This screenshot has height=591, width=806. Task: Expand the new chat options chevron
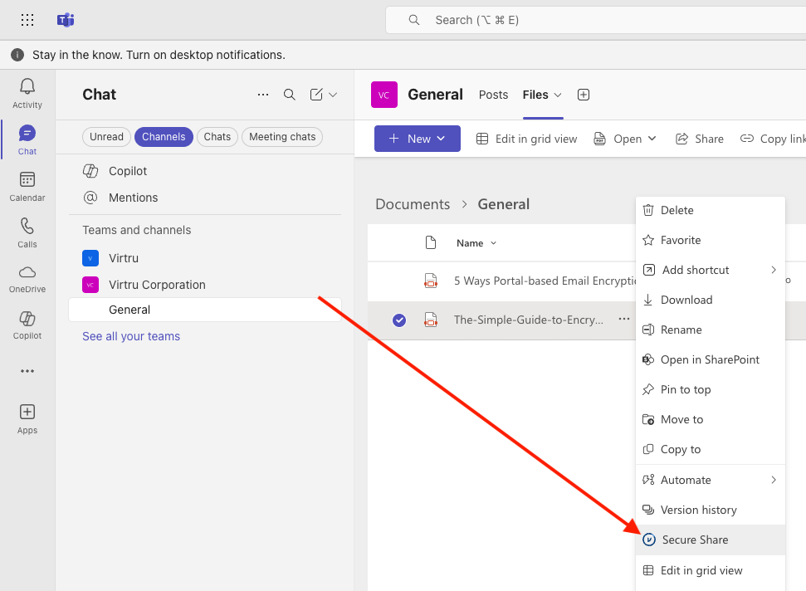[333, 95]
